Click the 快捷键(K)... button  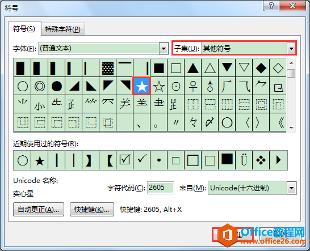(92, 210)
